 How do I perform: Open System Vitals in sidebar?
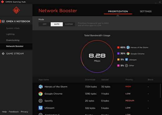pyautogui.click(x=13, y=28)
